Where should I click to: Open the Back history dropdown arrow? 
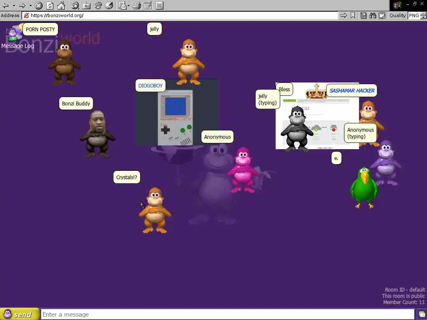coord(14,5)
